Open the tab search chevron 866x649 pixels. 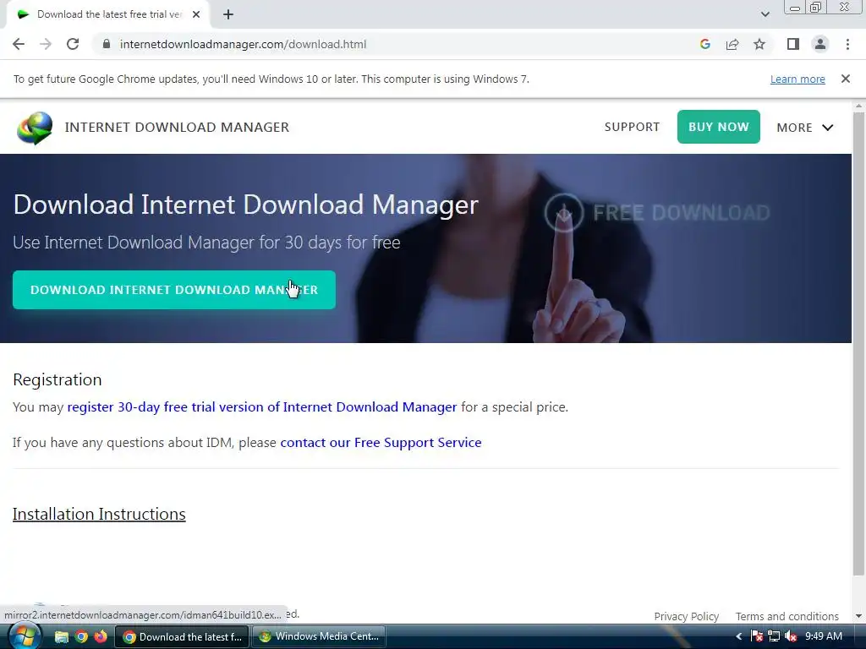point(765,14)
